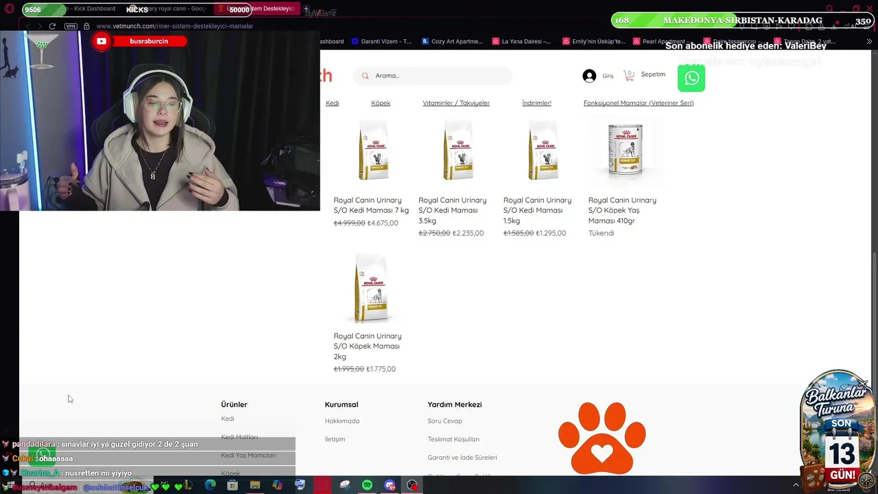Screen dimensions: 878x494
Task: Click the ₺2.235,00 discounted price
Action: [x=468, y=233]
